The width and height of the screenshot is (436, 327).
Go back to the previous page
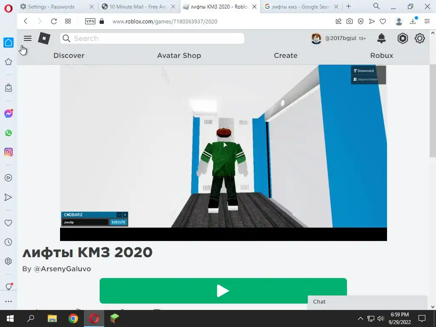click(26, 21)
